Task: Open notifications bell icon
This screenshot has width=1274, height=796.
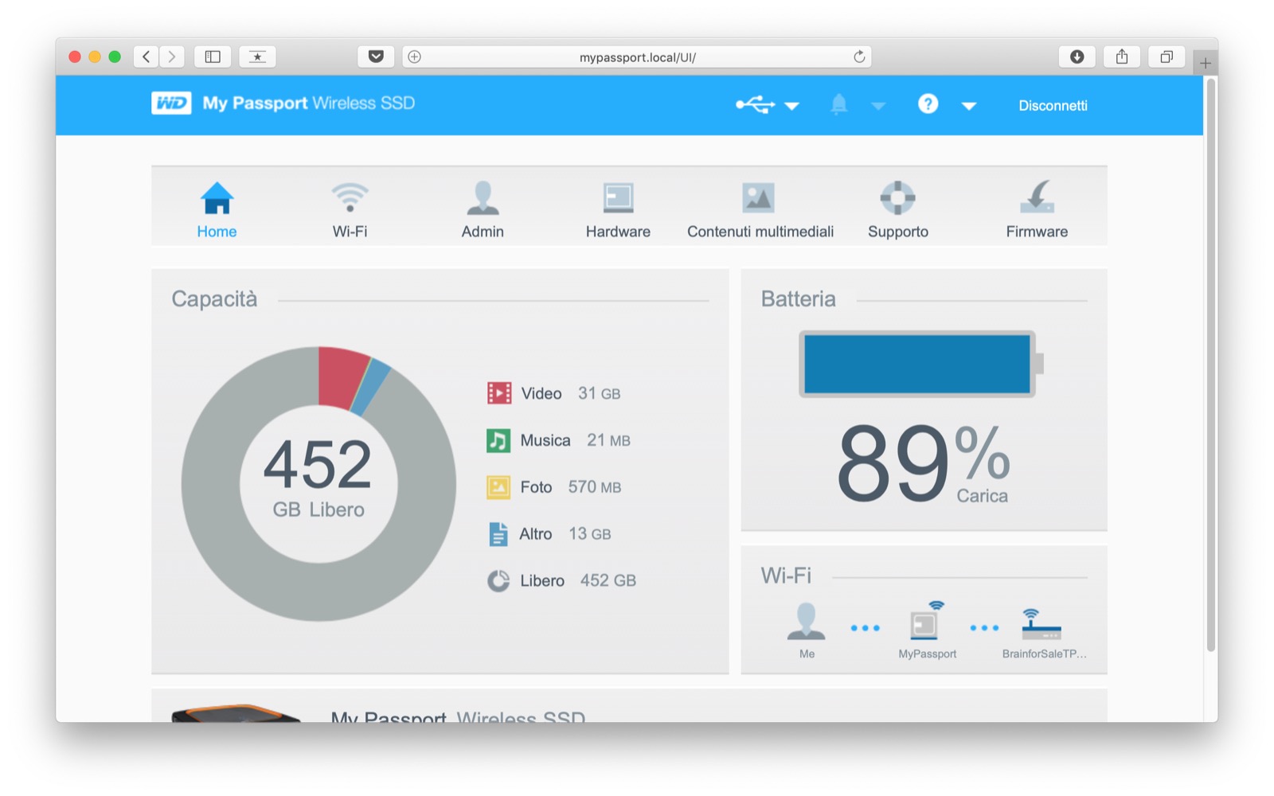Action: [838, 104]
